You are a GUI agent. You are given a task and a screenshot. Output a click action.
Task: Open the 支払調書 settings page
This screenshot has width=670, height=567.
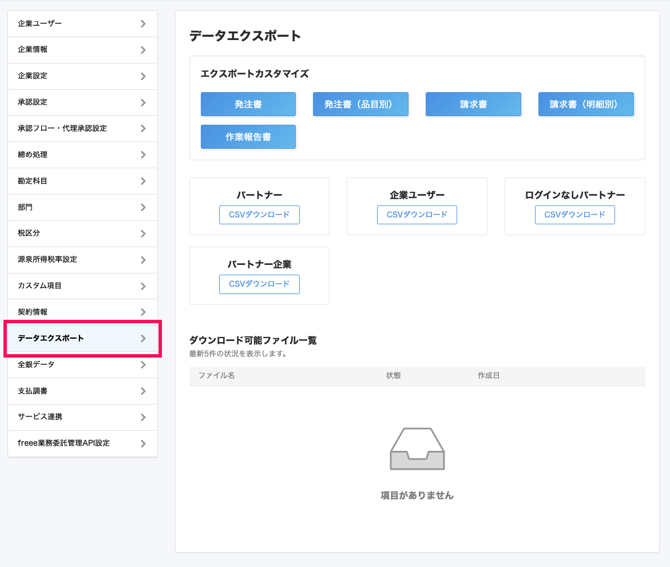tap(82, 391)
